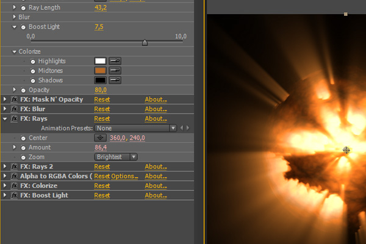Reset the FX: Rays effect
Viewport: 366px width, 244px height.
[102, 119]
